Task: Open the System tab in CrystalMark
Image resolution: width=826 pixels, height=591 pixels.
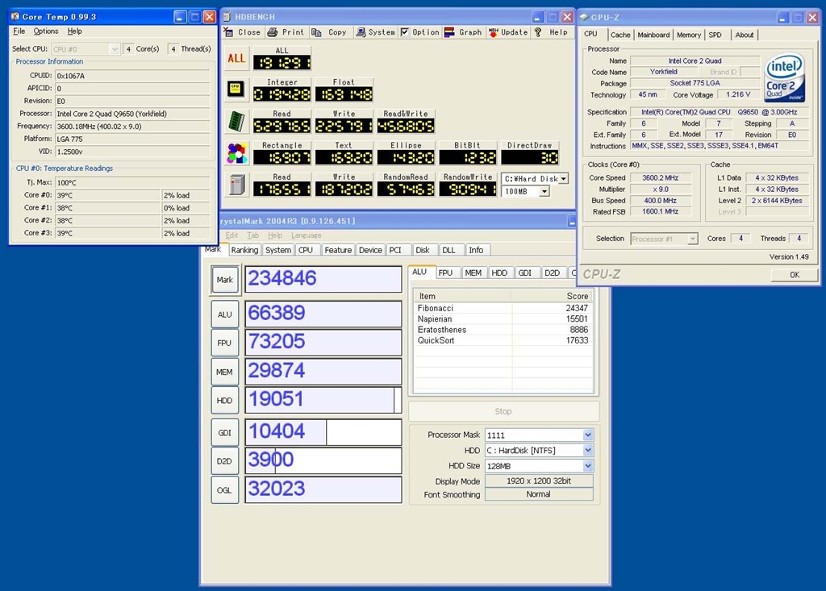Action: tap(278, 250)
